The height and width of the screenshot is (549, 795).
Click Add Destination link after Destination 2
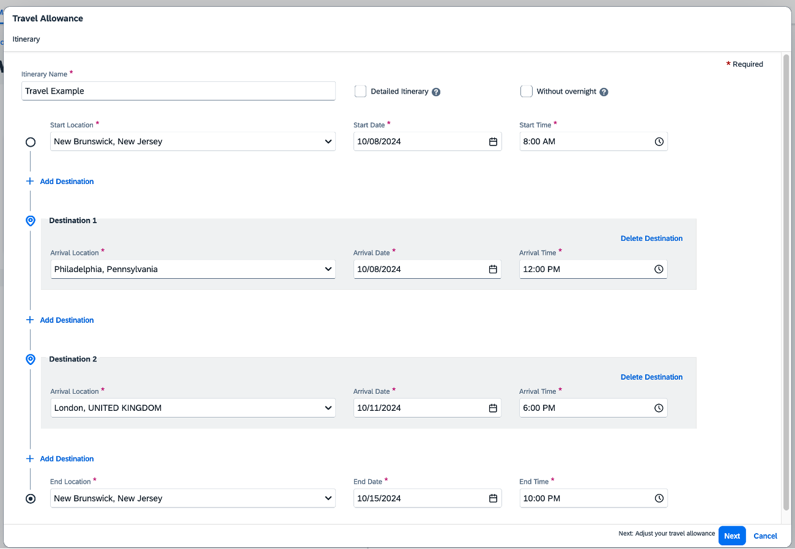(67, 459)
